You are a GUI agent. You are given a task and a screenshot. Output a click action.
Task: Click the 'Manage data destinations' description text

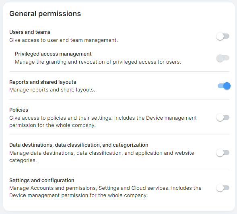point(102,157)
